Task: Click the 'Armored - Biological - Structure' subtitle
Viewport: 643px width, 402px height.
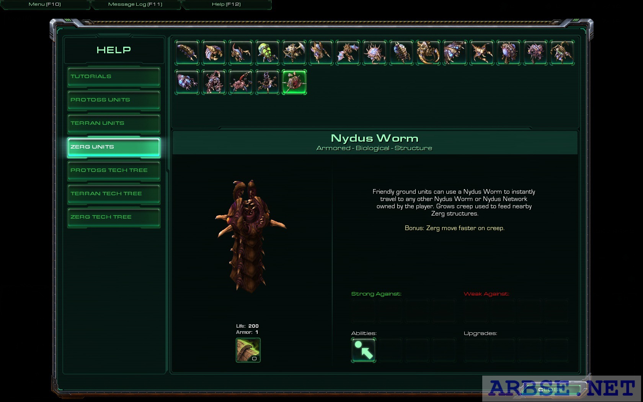Action: (374, 148)
